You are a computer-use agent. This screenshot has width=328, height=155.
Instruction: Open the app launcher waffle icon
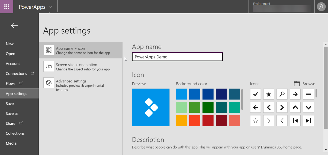click(x=7, y=7)
